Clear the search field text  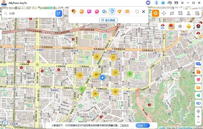tap(52, 13)
